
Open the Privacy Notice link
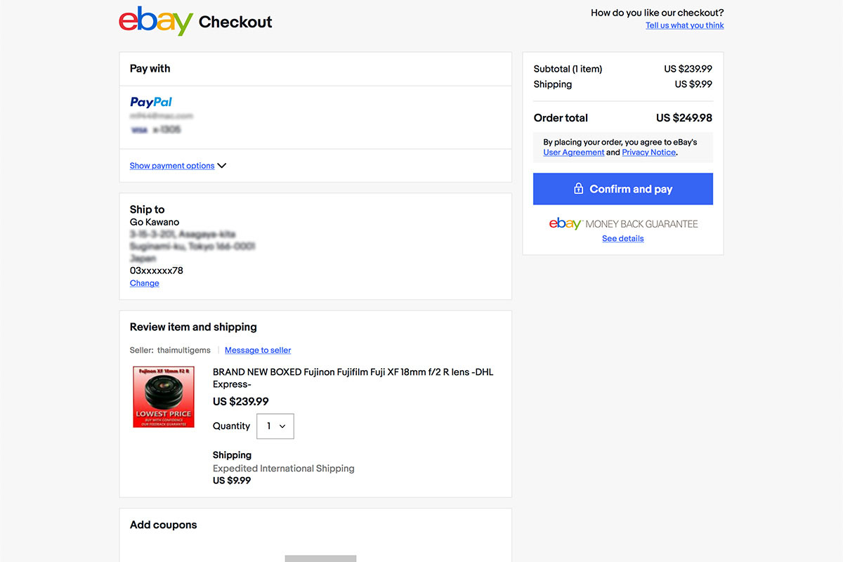[x=648, y=152]
